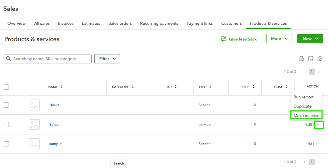Click the image placeholder for Hours
The width and height of the screenshot is (328, 168).
[x=34, y=105]
